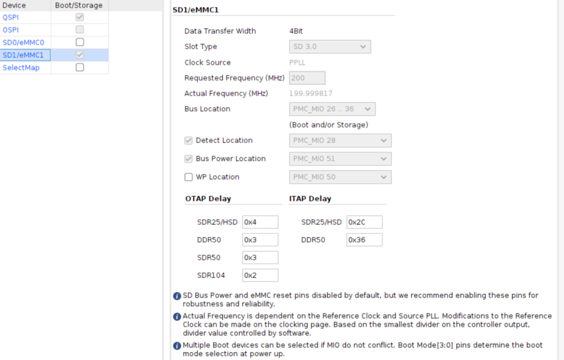Click the info icon for Actual Frequency note
Image resolution: width=564 pixels, height=360 pixels.
[177, 317]
